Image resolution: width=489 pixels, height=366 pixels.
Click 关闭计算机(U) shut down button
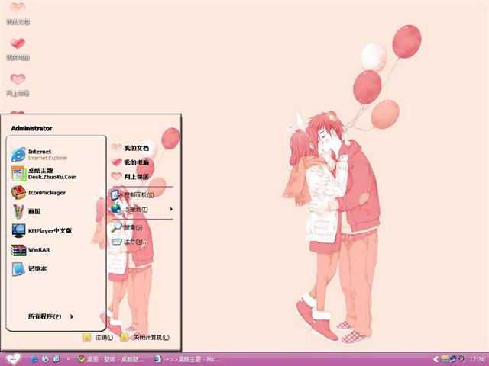tap(145, 337)
